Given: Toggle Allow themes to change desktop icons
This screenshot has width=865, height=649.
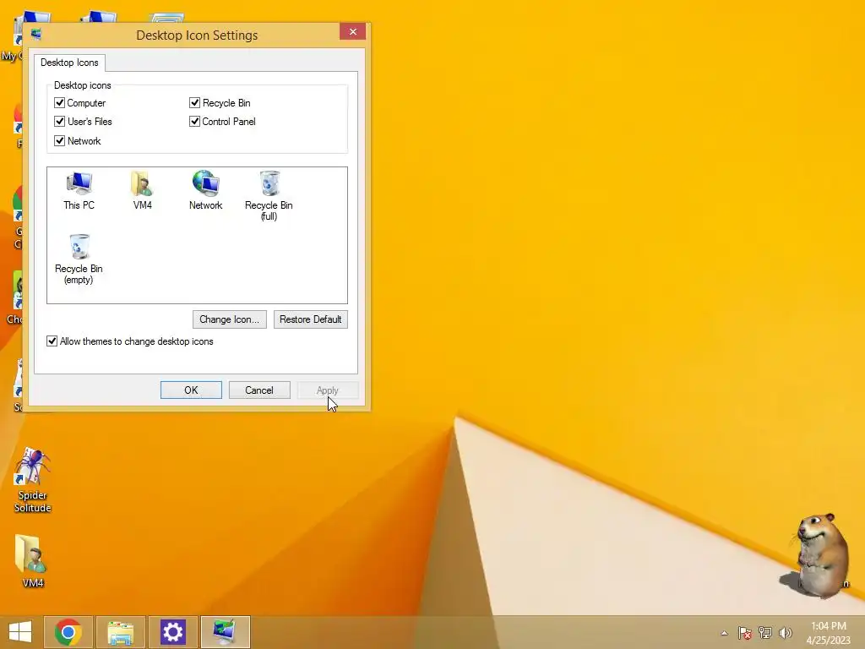Looking at the screenshot, I should tap(52, 341).
